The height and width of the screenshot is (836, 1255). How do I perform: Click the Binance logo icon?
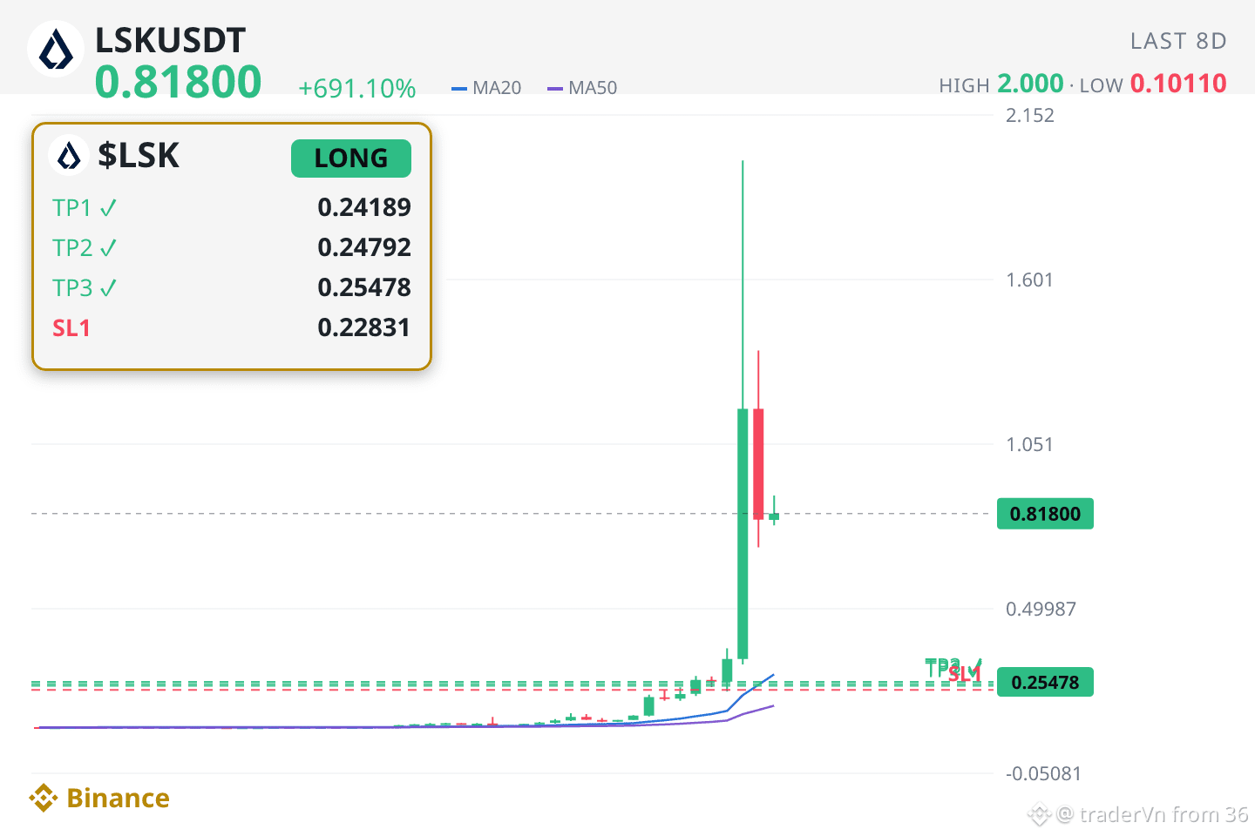coord(44,798)
